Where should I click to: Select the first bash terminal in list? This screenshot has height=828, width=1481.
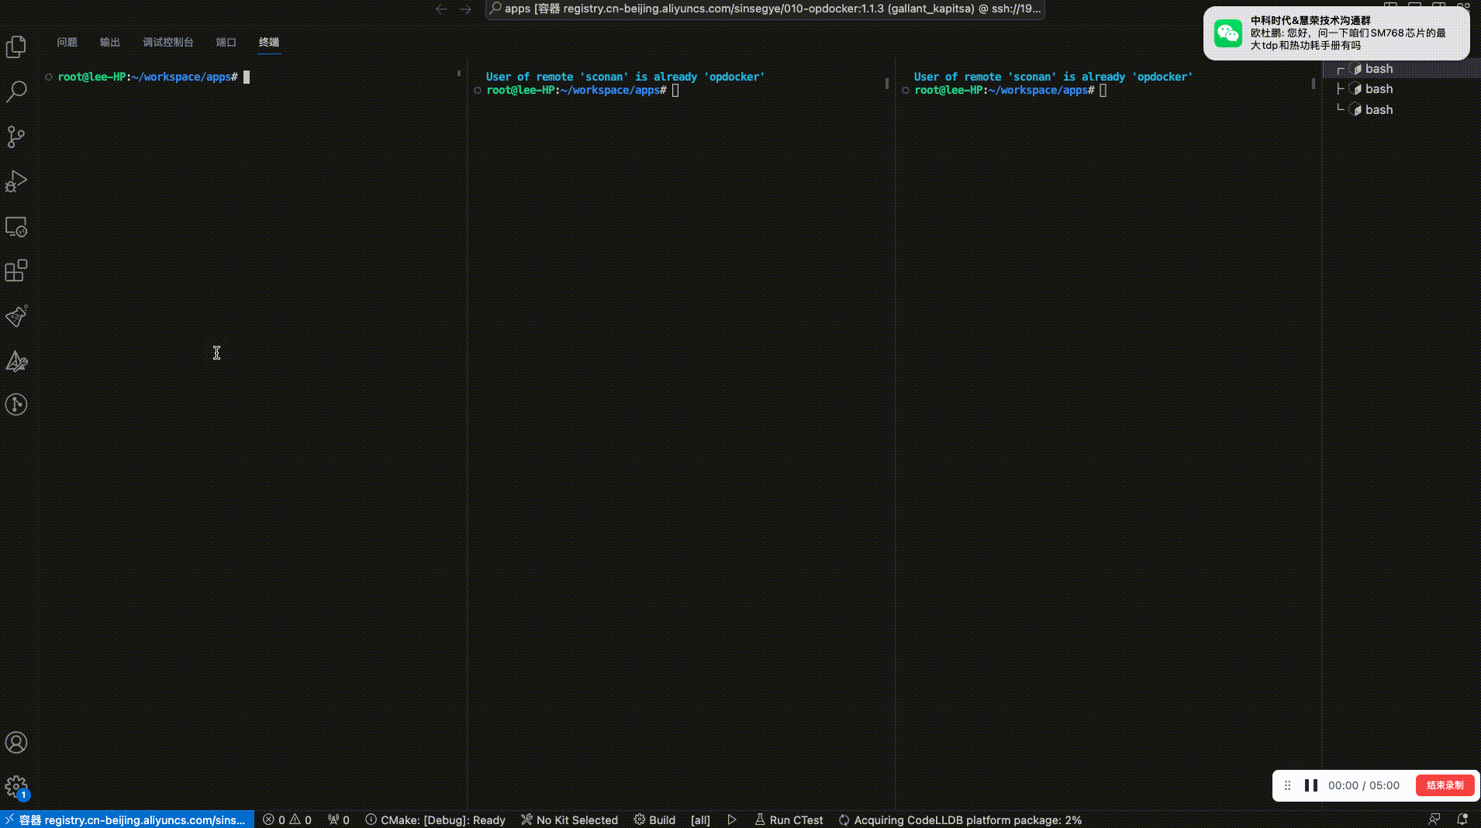click(1378, 69)
